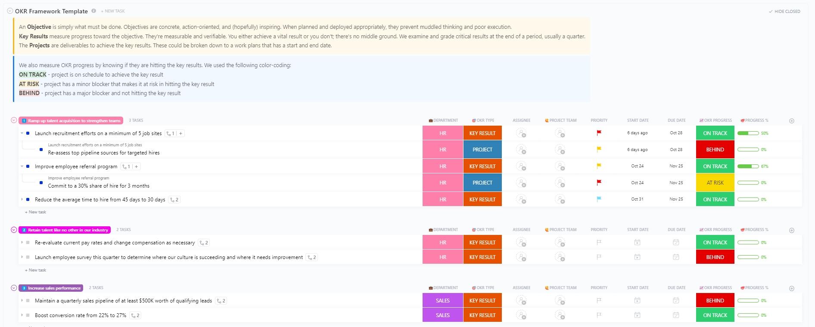Click the info icon beside OKR Framework Template

pyautogui.click(x=94, y=11)
